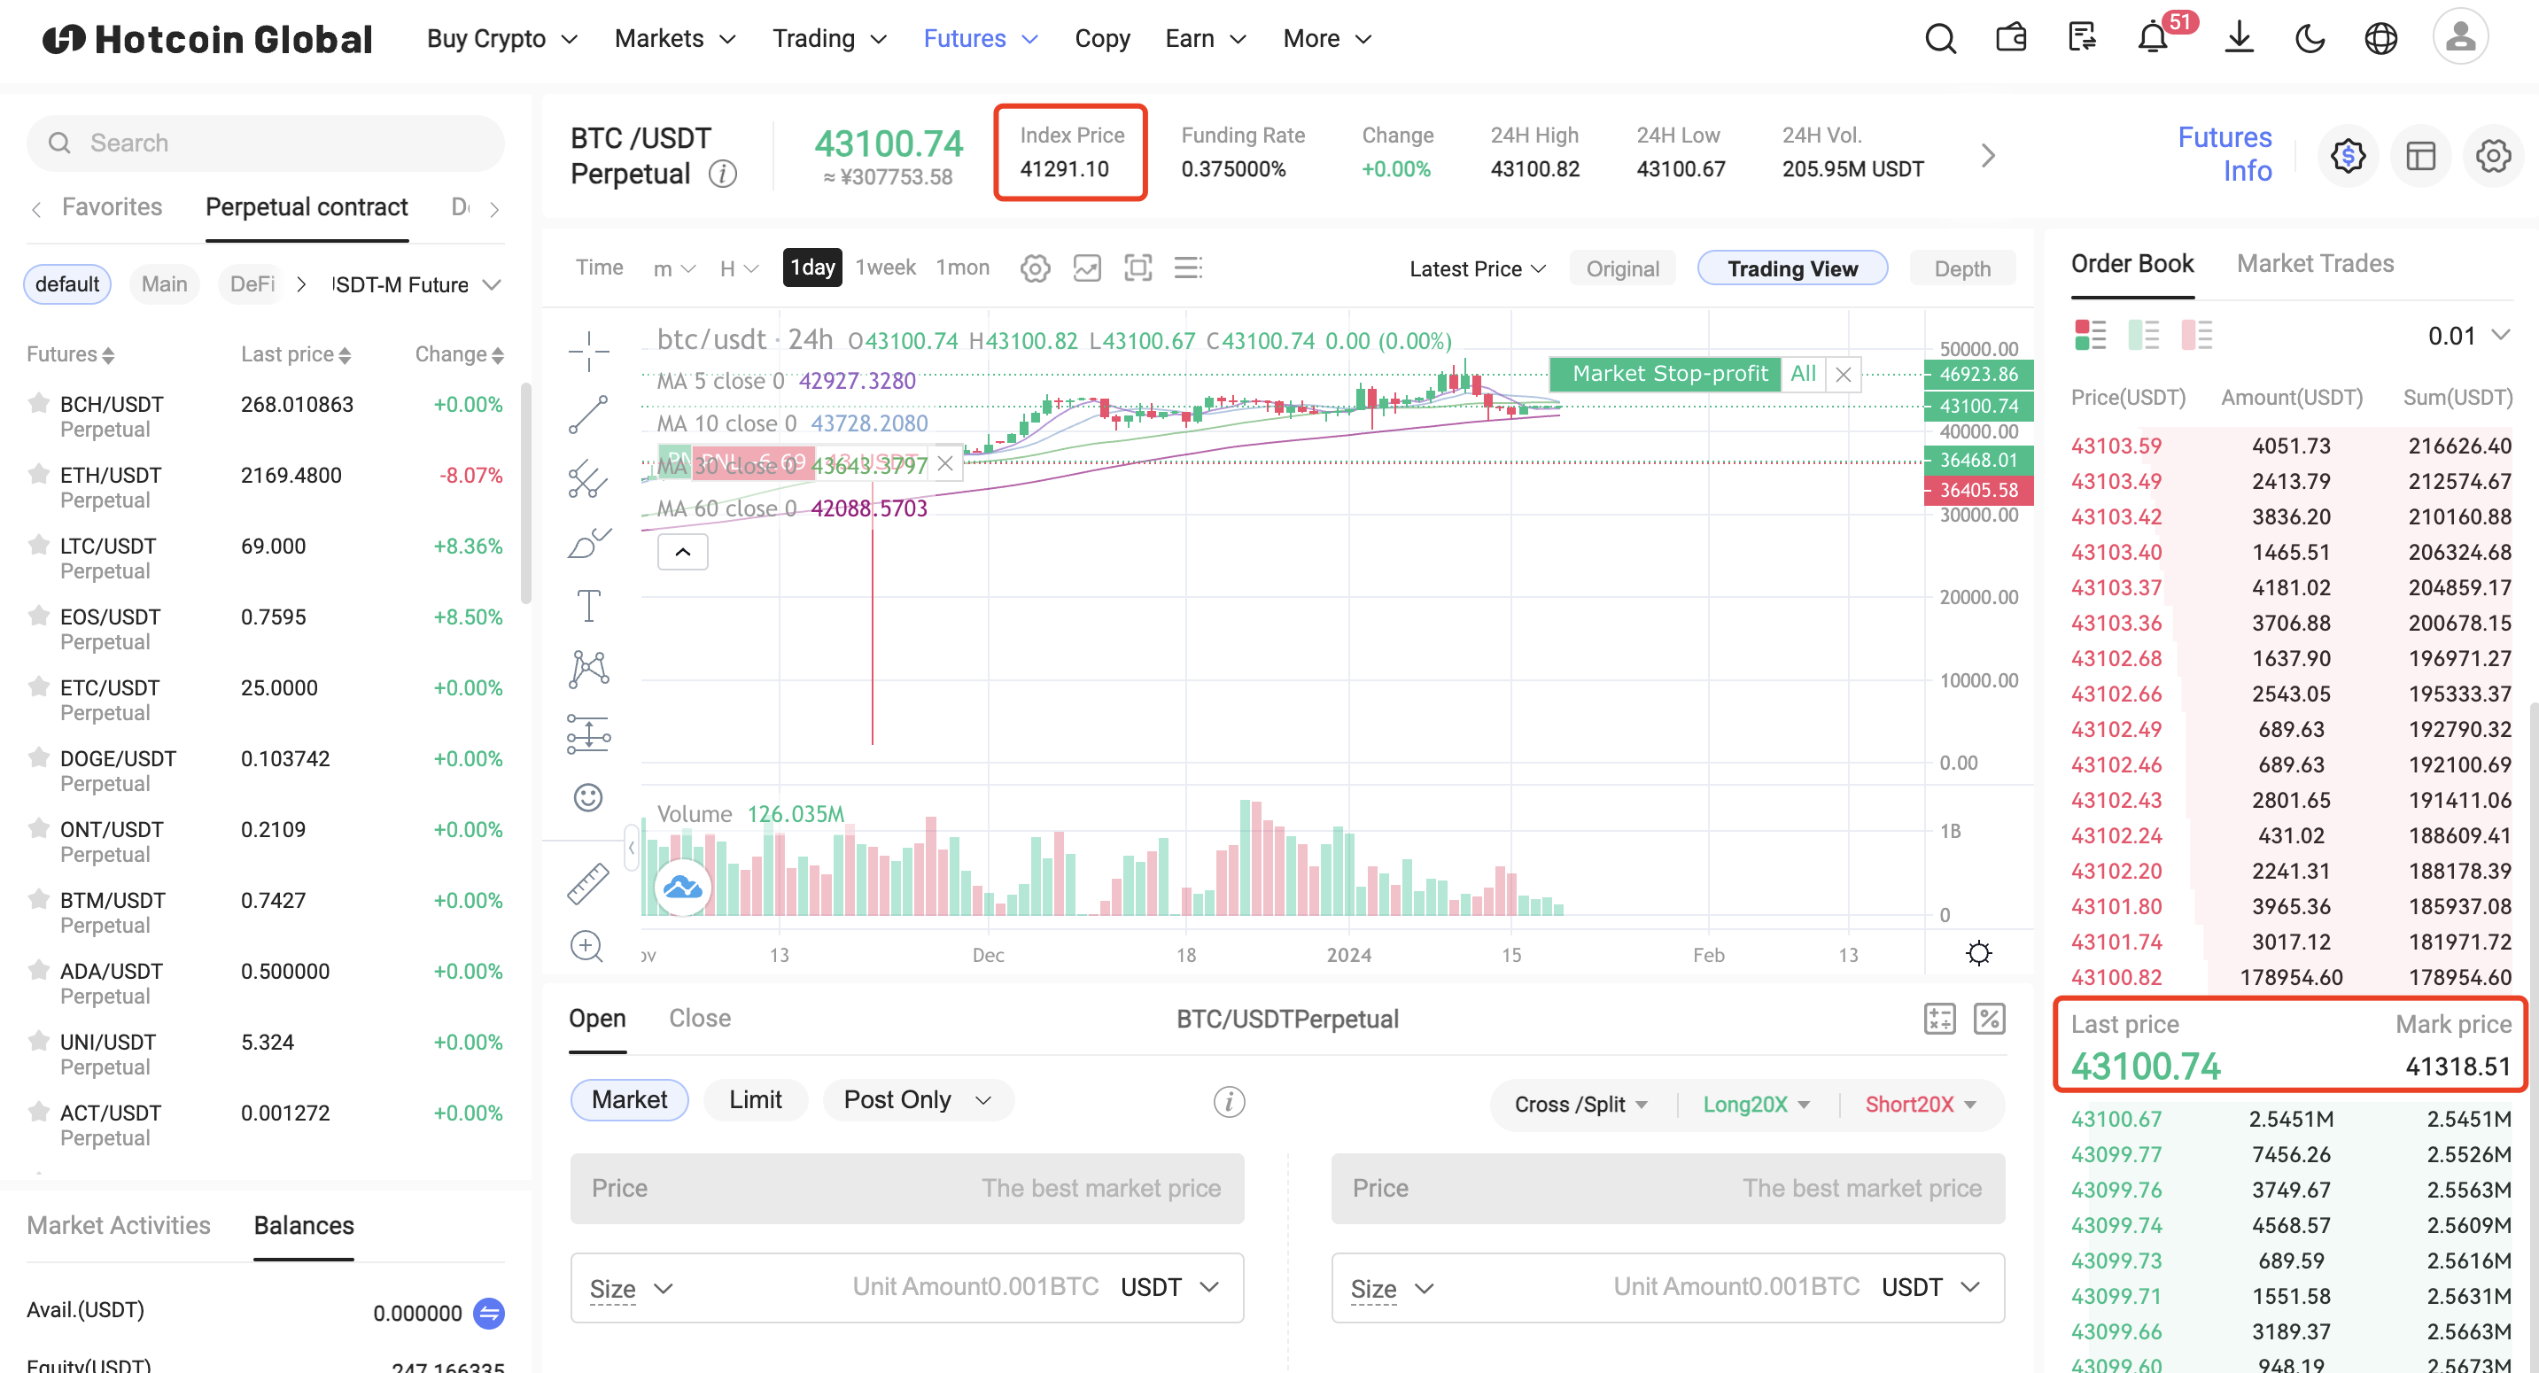Select the Limit order type
Viewport: 2539px width, 1373px height.
coord(755,1099)
